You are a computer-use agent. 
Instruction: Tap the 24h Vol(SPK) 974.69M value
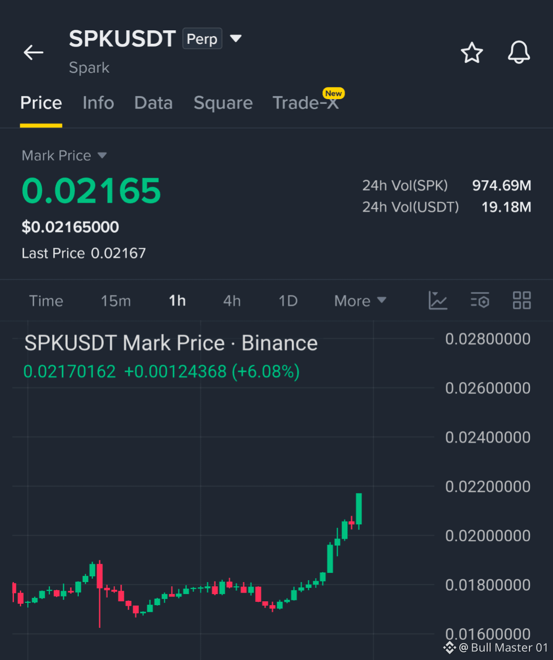coord(502,185)
